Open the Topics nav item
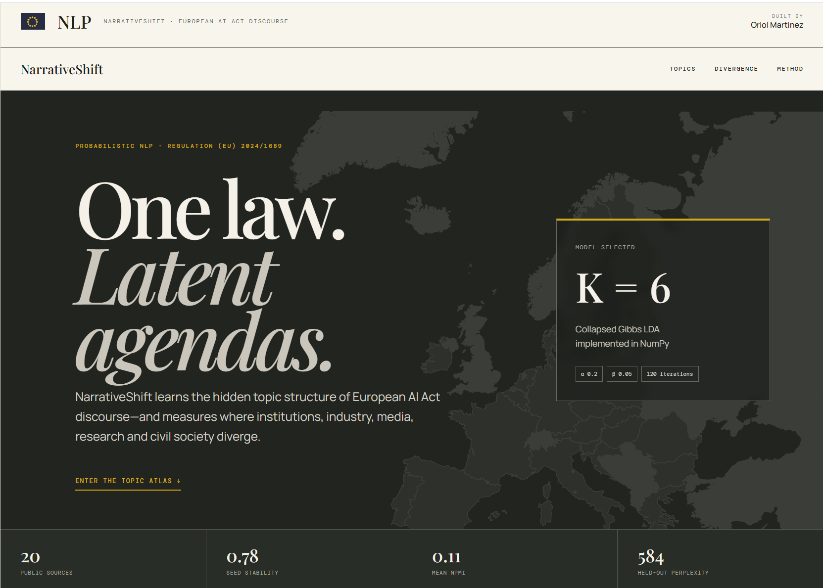 pos(682,69)
